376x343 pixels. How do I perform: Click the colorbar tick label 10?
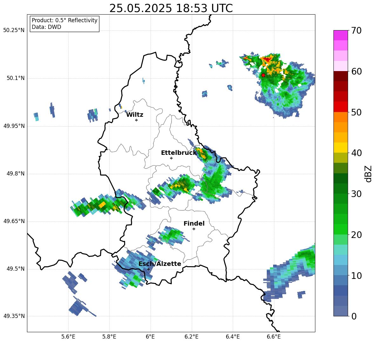(356, 275)
